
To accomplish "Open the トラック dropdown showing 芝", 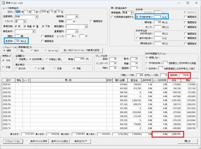I will pyautogui.click(x=24, y=21).
